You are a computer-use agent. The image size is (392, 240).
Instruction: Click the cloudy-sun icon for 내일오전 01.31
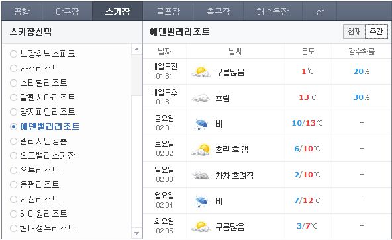201,72
